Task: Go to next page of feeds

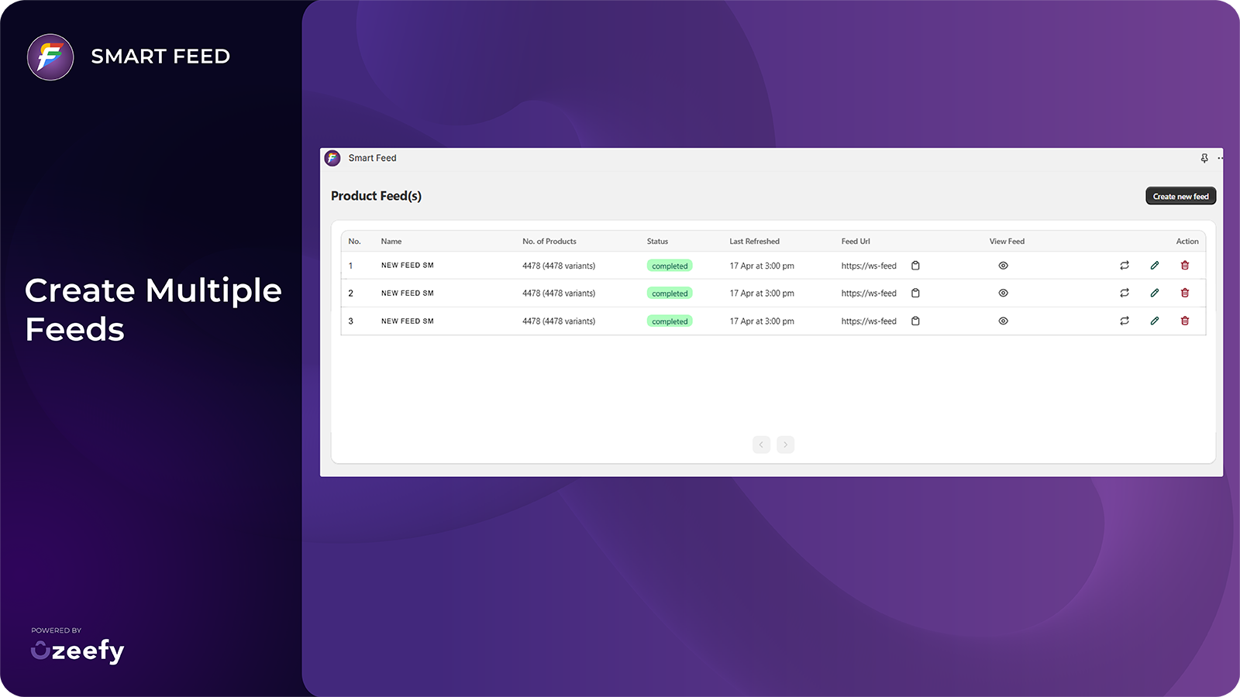Action: tap(786, 445)
